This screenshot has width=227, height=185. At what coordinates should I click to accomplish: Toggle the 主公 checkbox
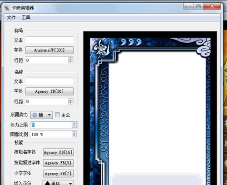(57, 115)
